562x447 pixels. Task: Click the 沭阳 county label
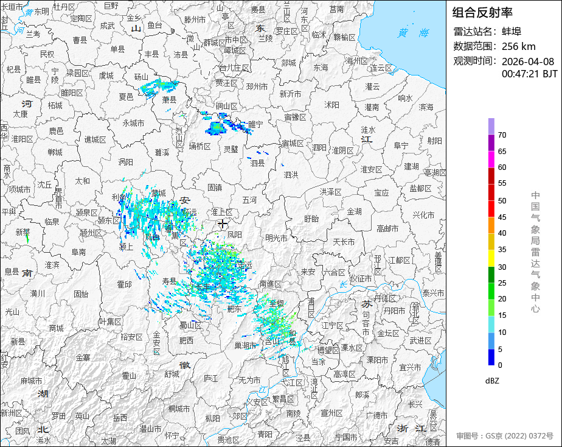[x=331, y=105]
